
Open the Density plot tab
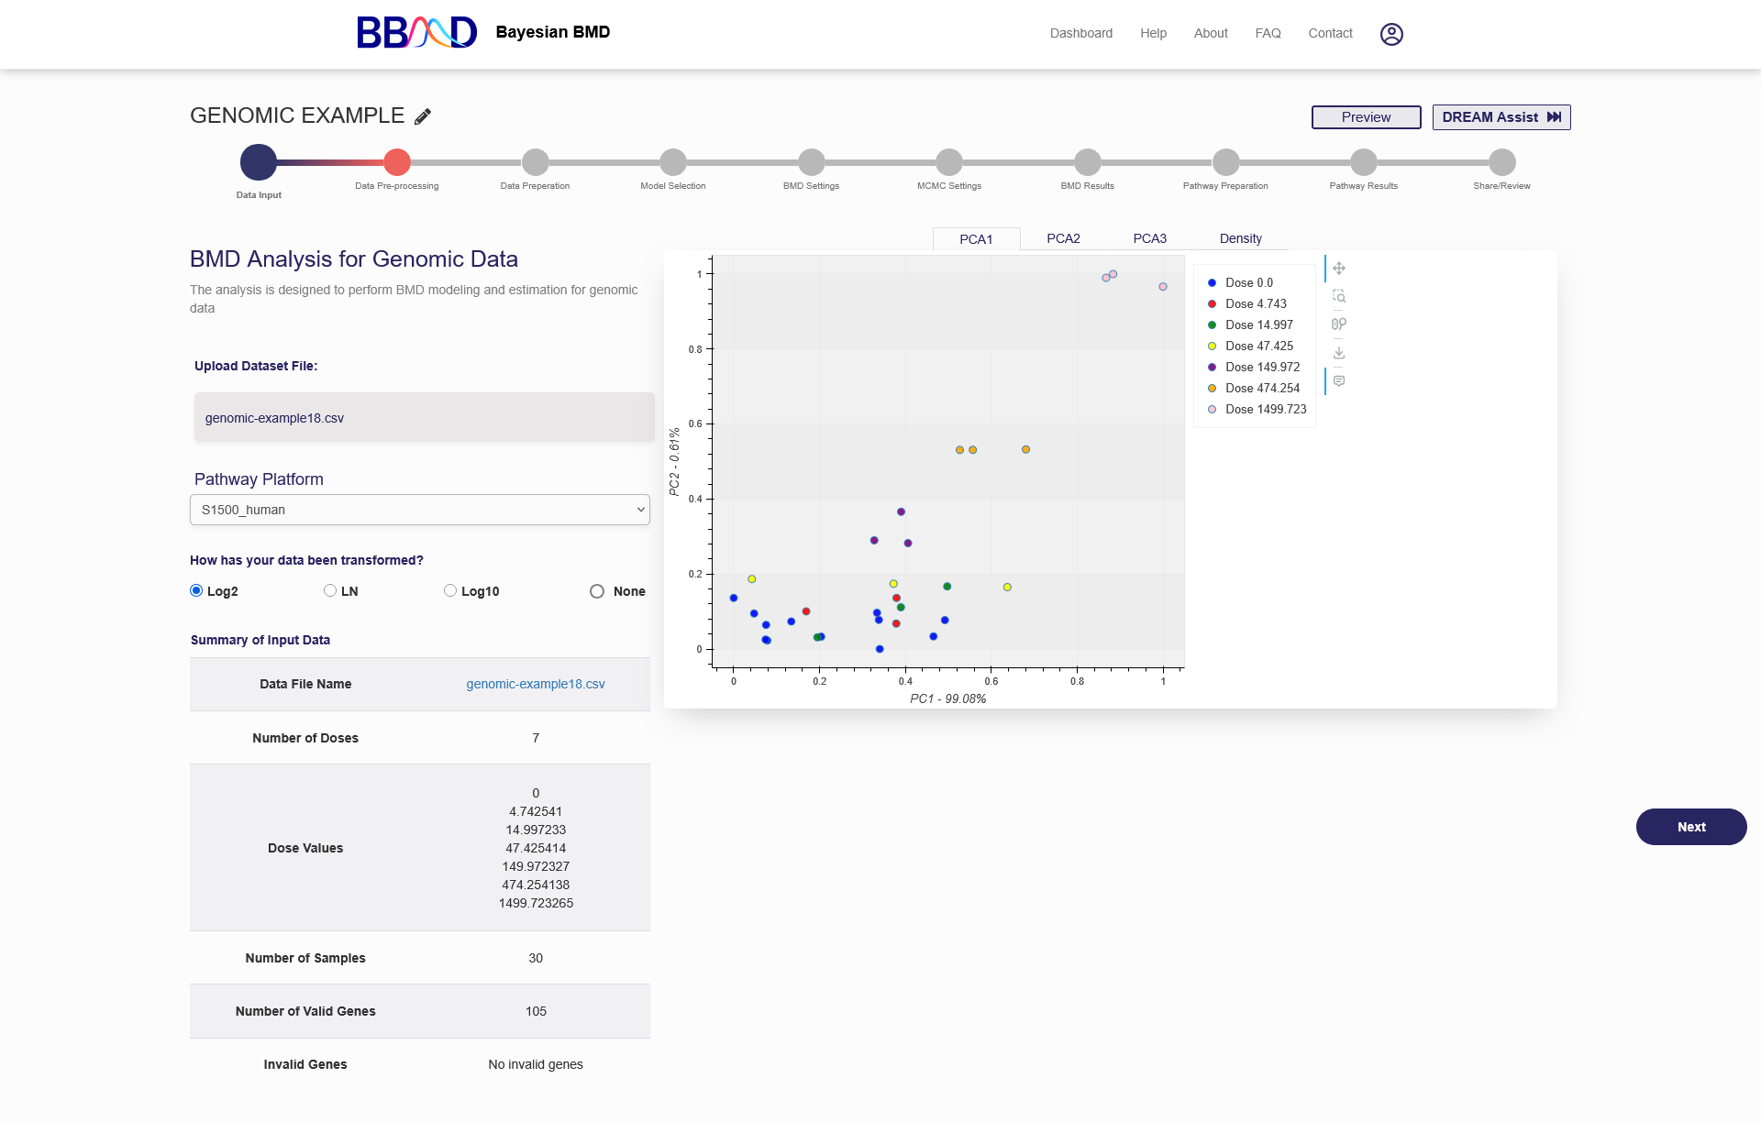1240,238
